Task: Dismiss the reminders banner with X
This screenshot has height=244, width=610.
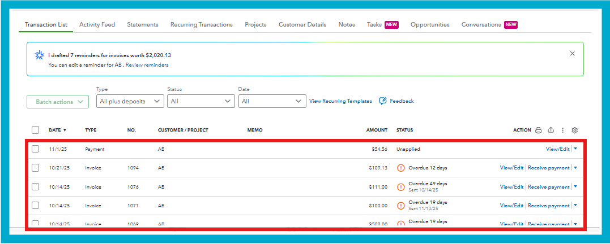Action: point(572,54)
